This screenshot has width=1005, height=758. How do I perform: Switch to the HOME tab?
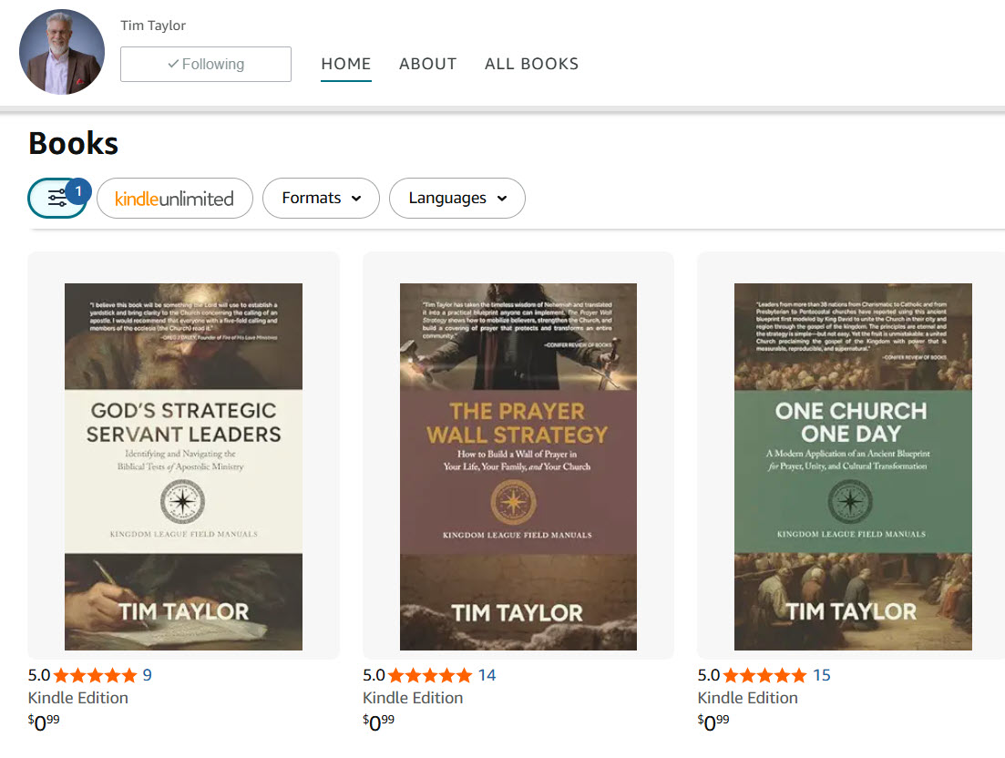click(x=346, y=64)
